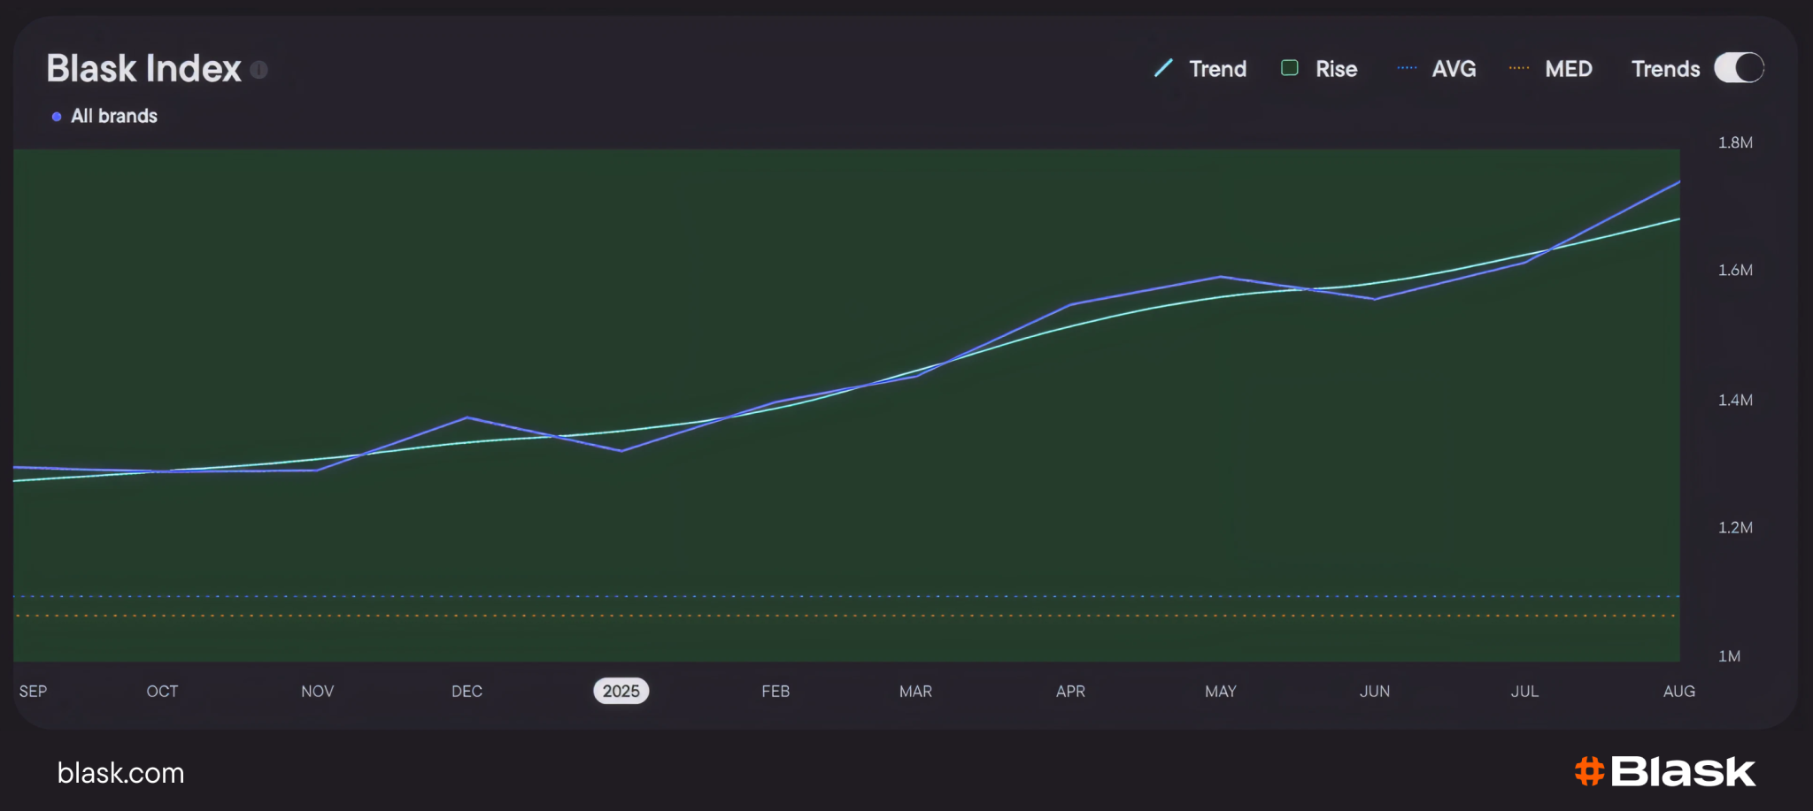Select NOV on the time axis
The height and width of the screenshot is (811, 1813).
click(x=317, y=691)
